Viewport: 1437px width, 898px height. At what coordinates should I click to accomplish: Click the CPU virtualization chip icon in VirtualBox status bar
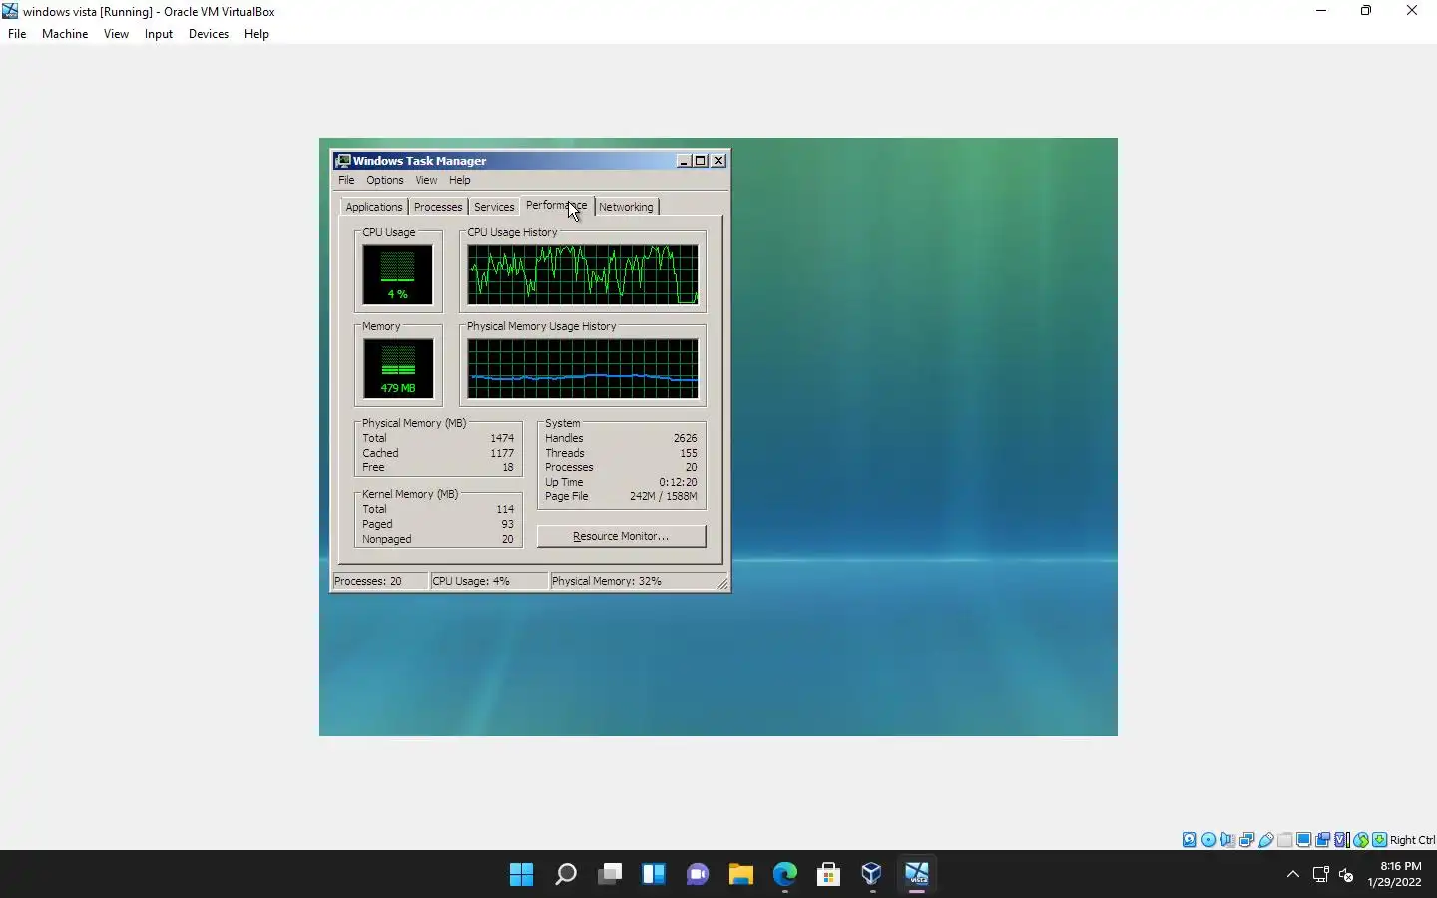click(1342, 840)
